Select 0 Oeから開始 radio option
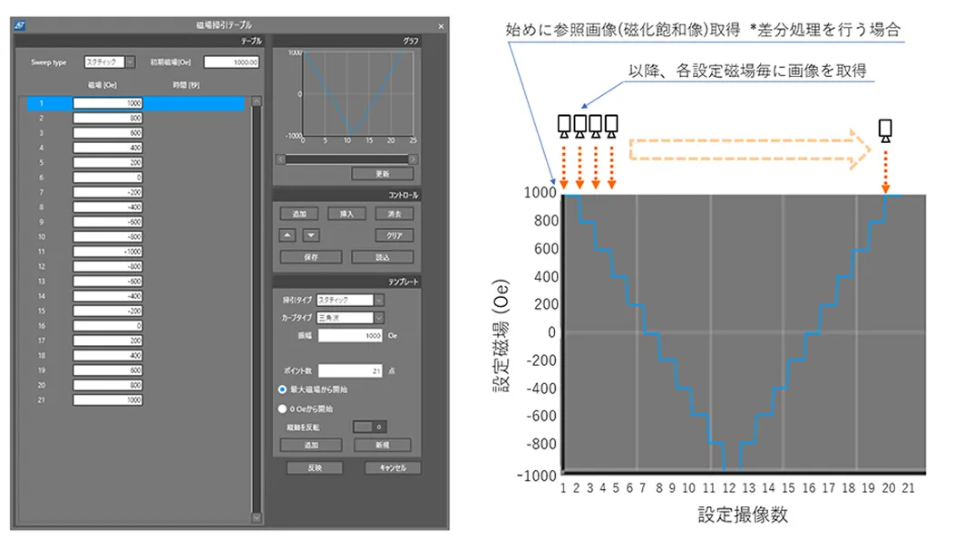Screen dimensions: 974x547 [x=283, y=409]
